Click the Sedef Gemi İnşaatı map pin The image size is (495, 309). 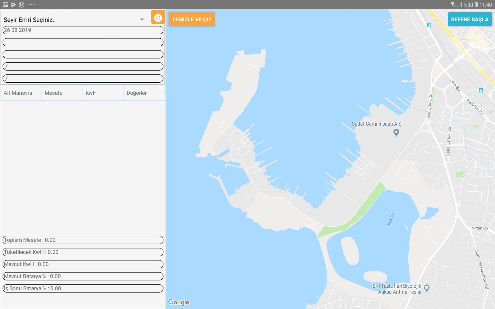click(x=396, y=132)
